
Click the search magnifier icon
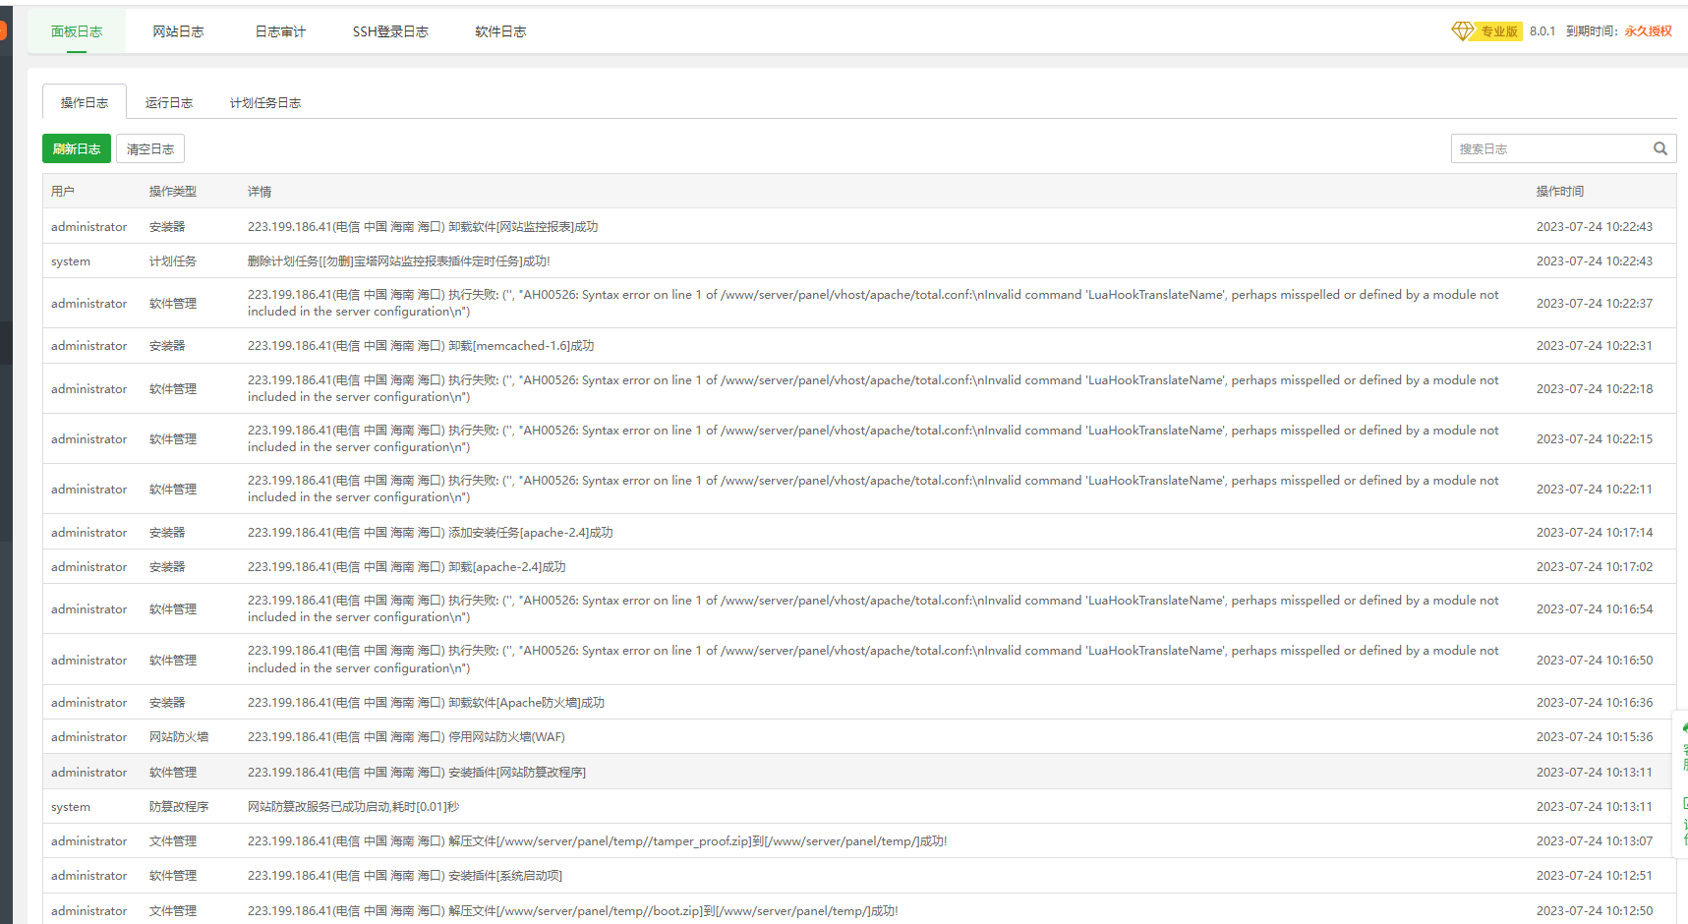[x=1660, y=148]
